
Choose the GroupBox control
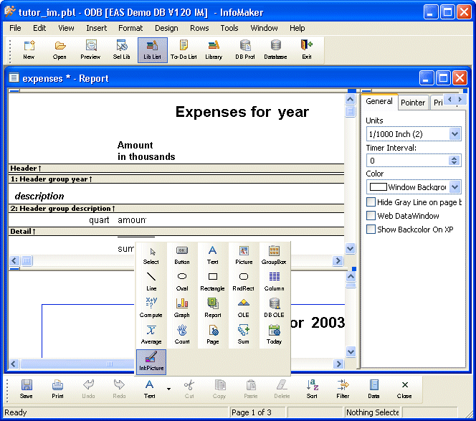pos(274,255)
